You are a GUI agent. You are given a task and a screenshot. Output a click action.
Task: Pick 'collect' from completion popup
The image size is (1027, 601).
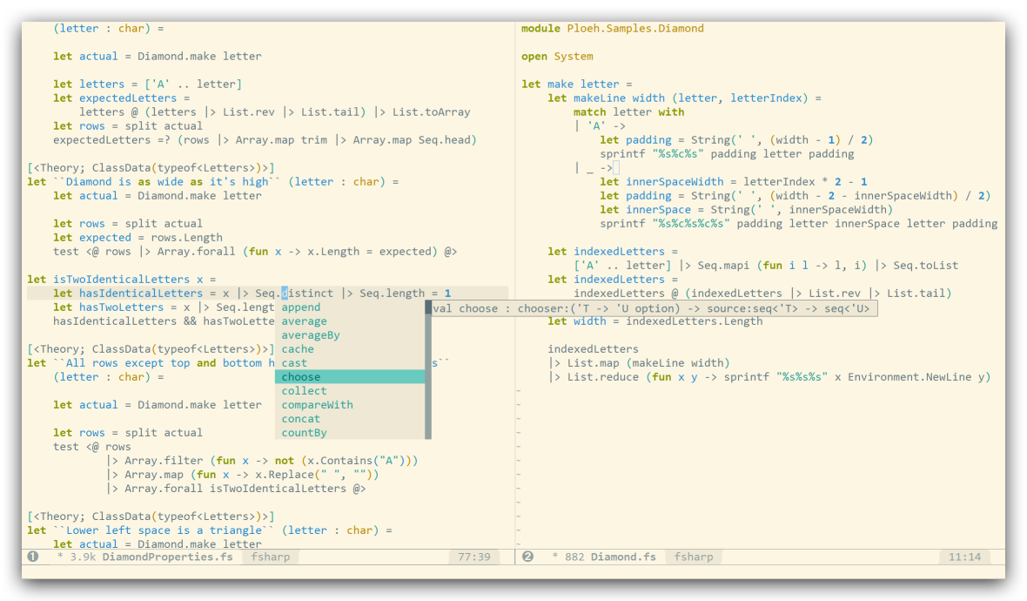351,390
